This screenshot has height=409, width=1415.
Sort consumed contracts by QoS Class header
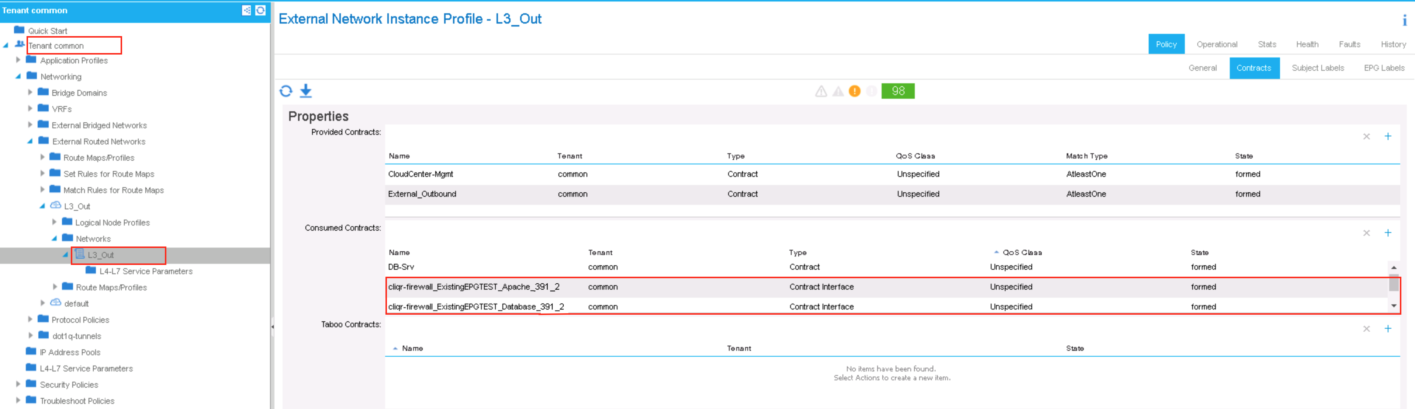coord(1022,252)
